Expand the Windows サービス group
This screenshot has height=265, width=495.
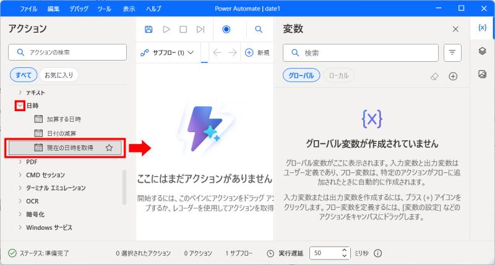(20, 227)
